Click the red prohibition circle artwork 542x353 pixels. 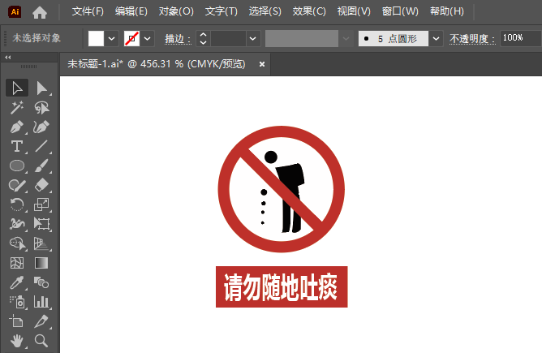tap(282, 189)
